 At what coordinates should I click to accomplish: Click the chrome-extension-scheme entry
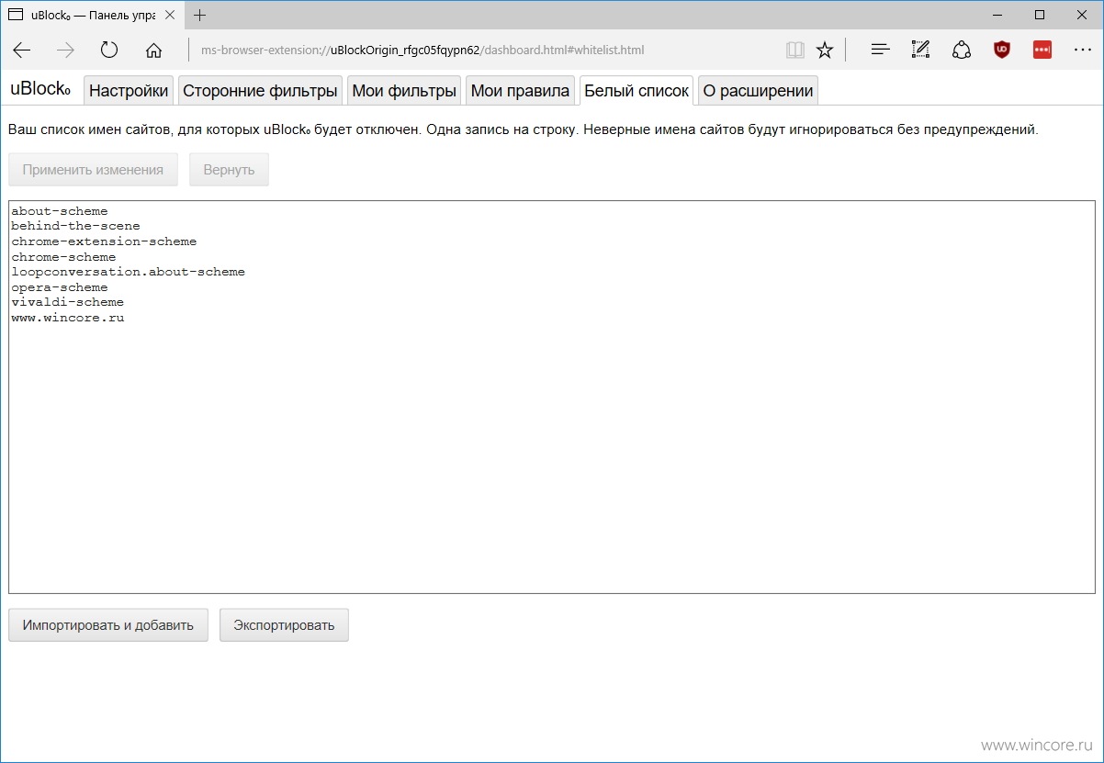pyautogui.click(x=104, y=241)
